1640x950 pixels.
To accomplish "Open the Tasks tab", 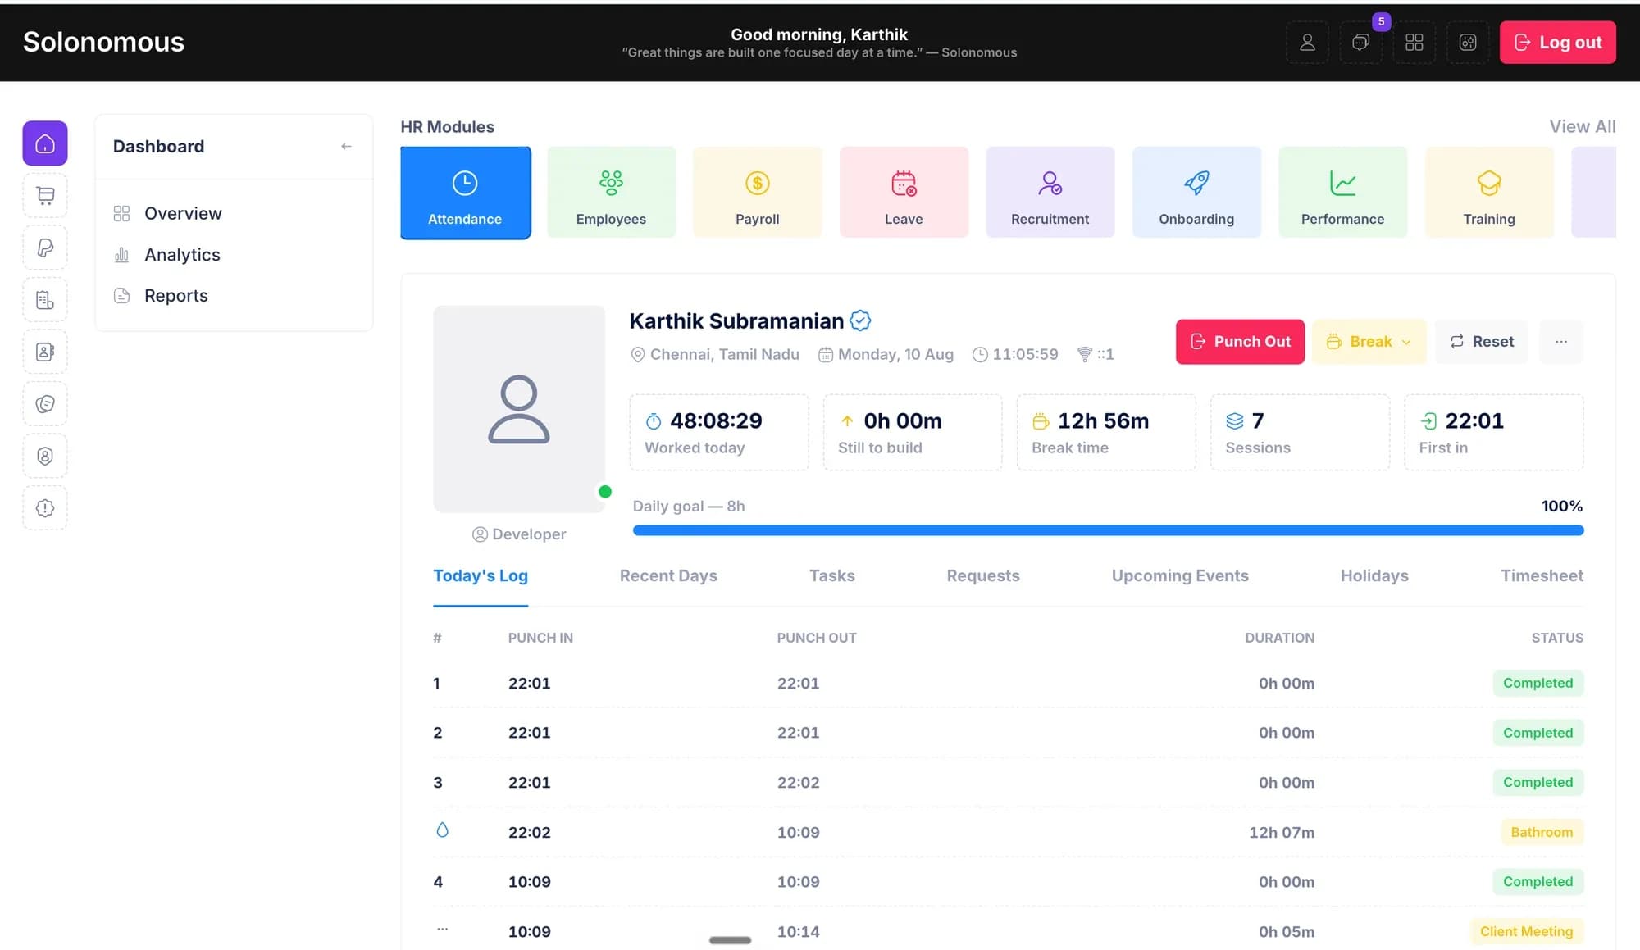I will [831, 575].
